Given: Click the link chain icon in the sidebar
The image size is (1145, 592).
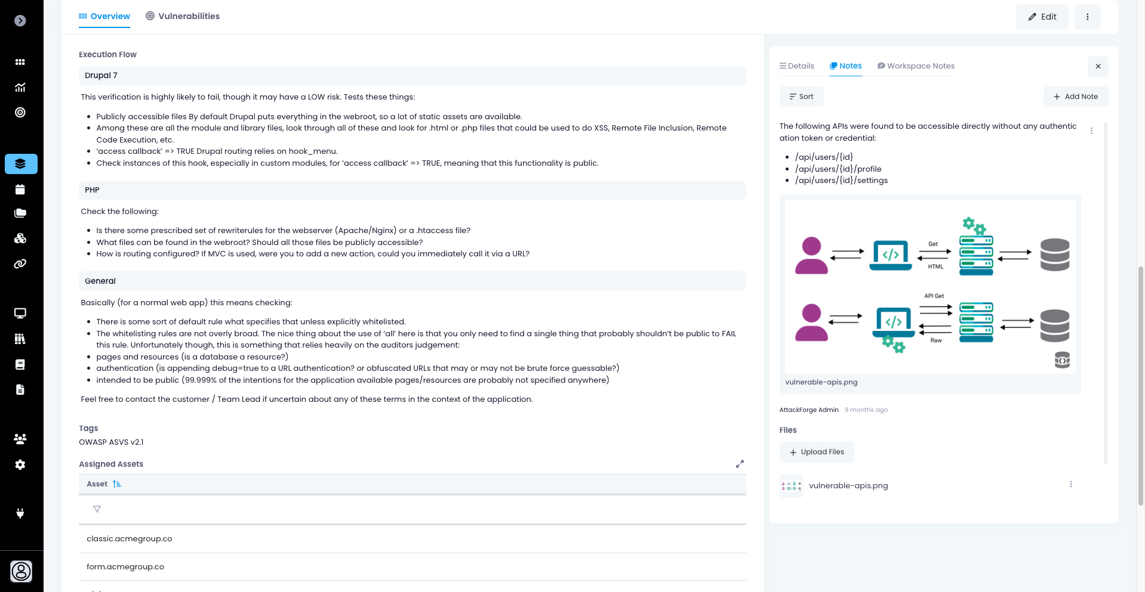Looking at the screenshot, I should click(x=20, y=264).
